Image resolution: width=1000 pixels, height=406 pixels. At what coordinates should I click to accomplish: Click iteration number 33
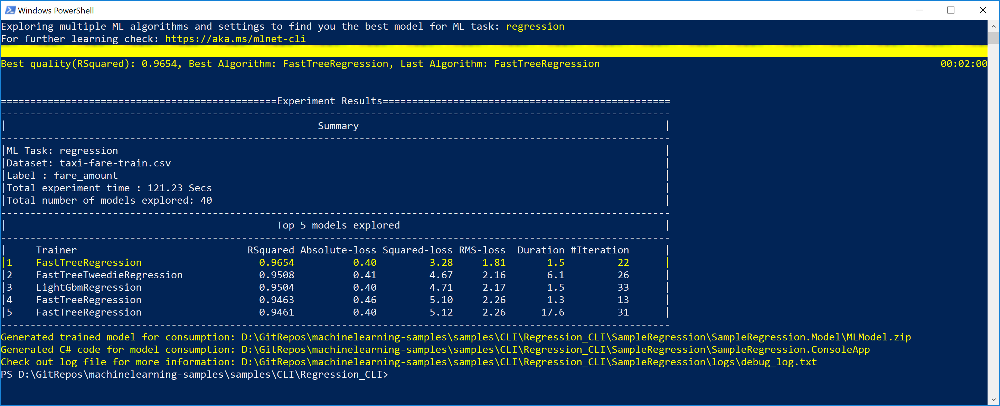point(623,287)
